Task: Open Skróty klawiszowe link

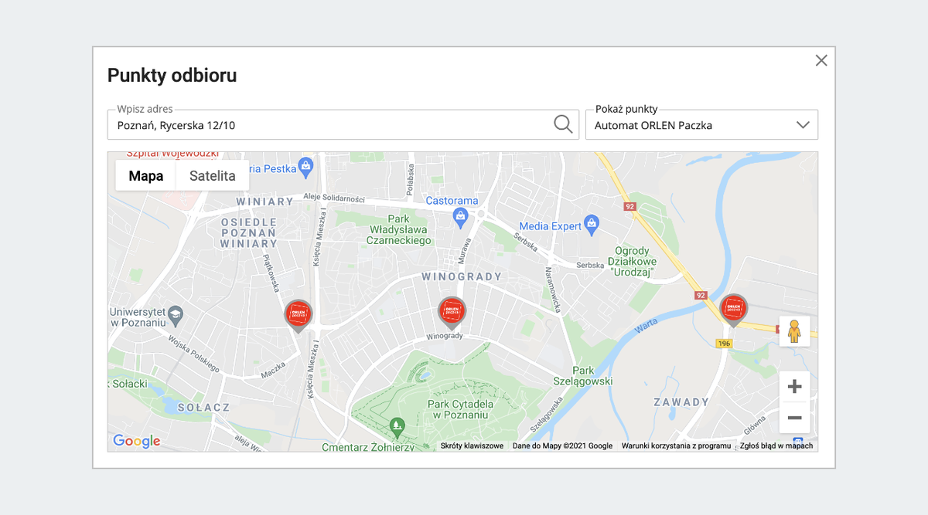Action: (x=472, y=446)
